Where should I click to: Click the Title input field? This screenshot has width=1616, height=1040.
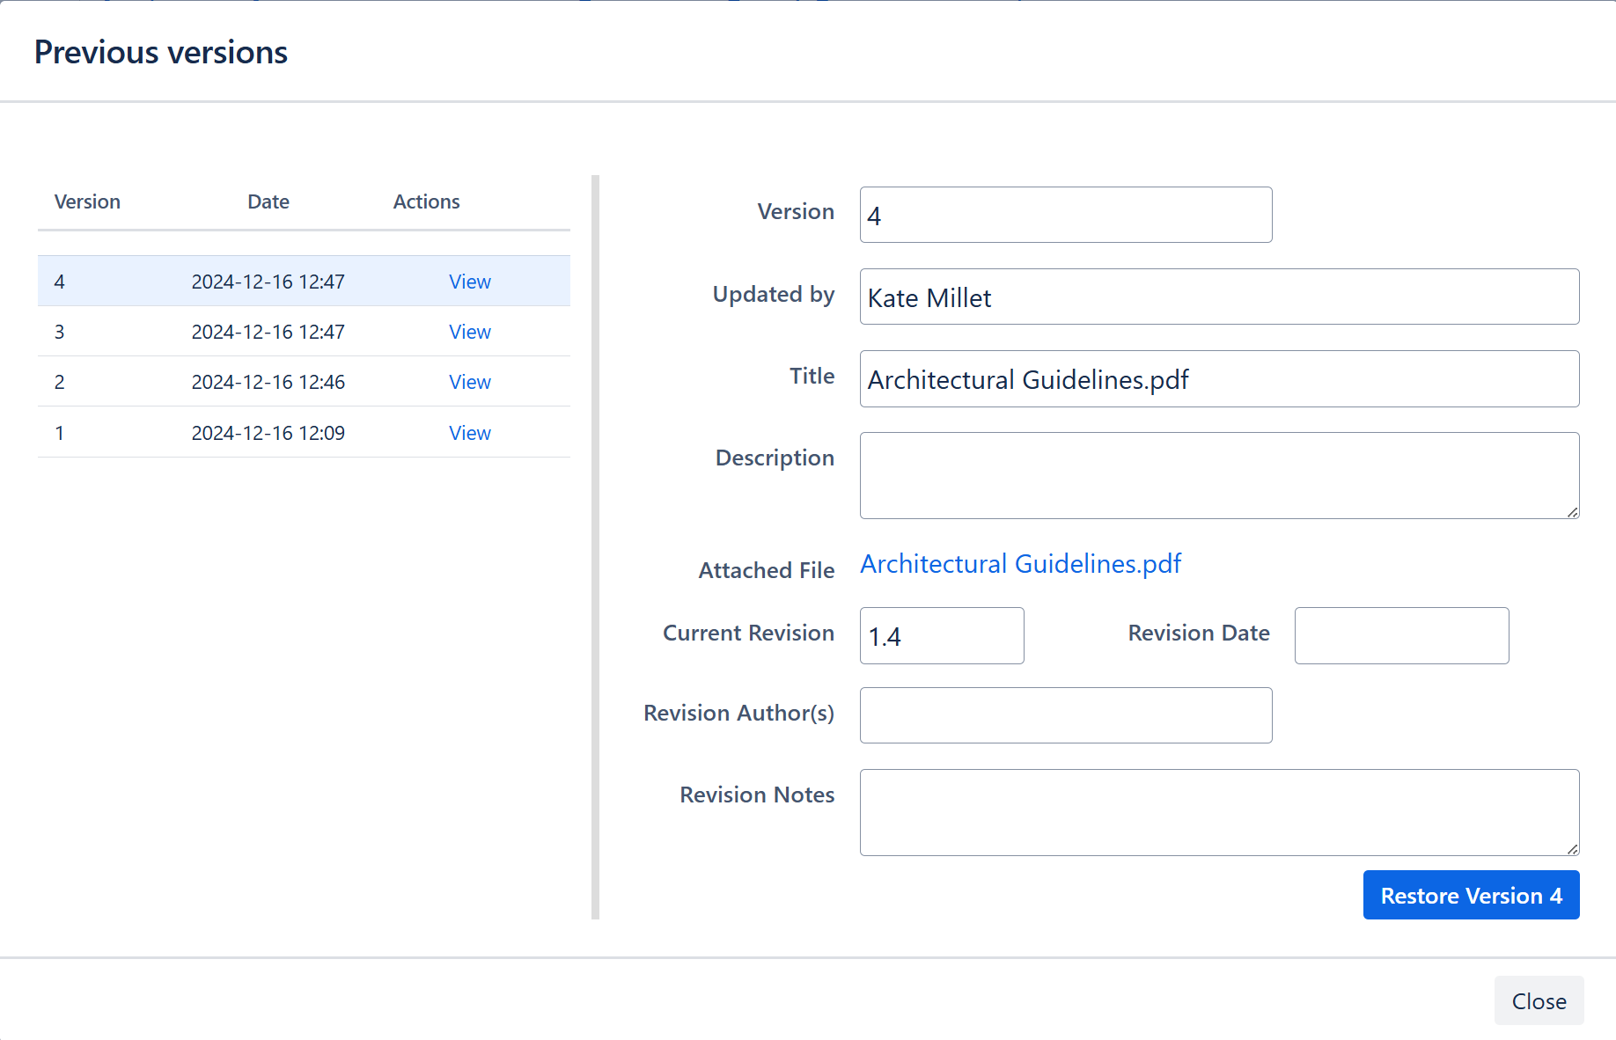click(1218, 379)
